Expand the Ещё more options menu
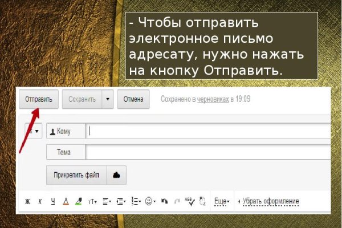The width and height of the screenshot is (342, 228). point(222,202)
